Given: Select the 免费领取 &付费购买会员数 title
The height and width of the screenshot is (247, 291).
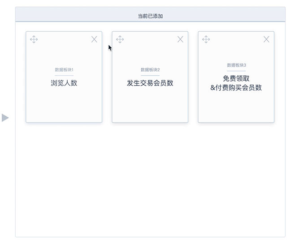Looking at the screenshot, I should [236, 83].
